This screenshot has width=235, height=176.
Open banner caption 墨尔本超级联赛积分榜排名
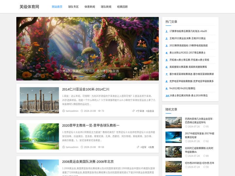point(87,71)
